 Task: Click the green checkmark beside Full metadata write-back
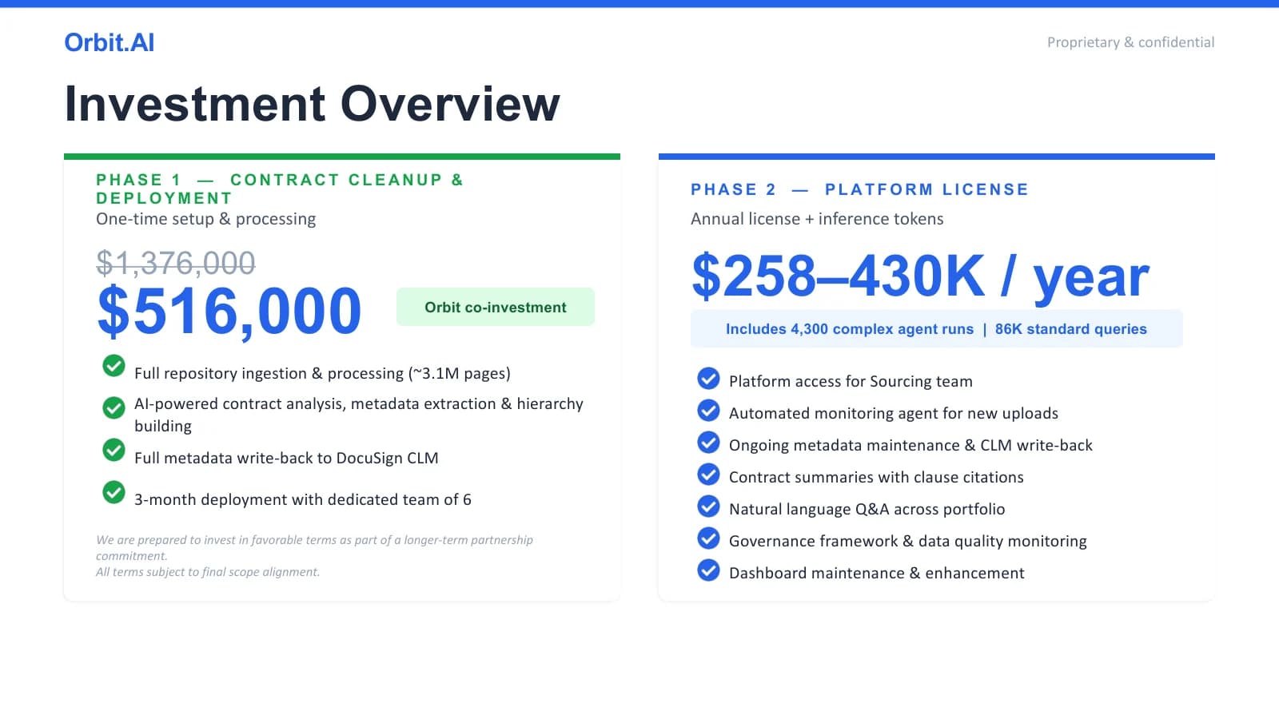[114, 450]
